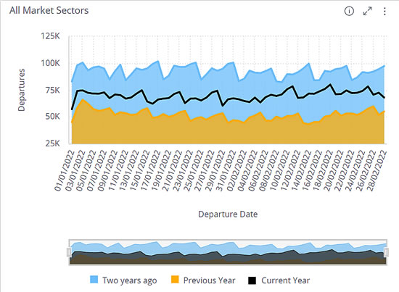Viewport: 399px width, 292px height.
Task: Click the Departures vertical axis title
Action: tap(21, 90)
